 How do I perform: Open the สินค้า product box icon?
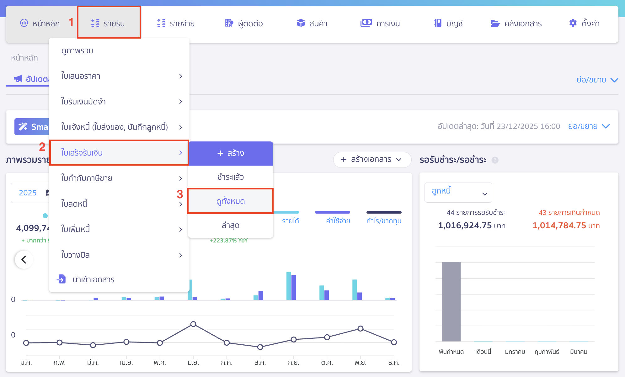pyautogui.click(x=301, y=23)
